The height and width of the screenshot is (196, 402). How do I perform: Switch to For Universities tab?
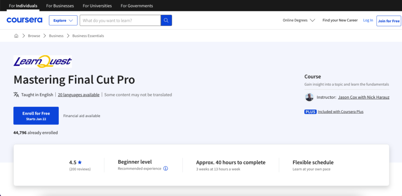(97, 5)
